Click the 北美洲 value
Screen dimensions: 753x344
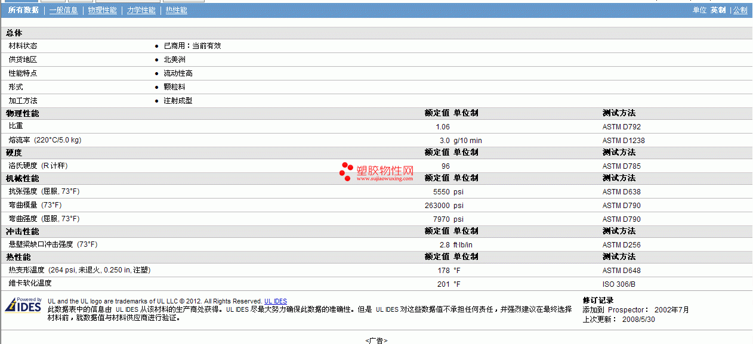[174, 60]
